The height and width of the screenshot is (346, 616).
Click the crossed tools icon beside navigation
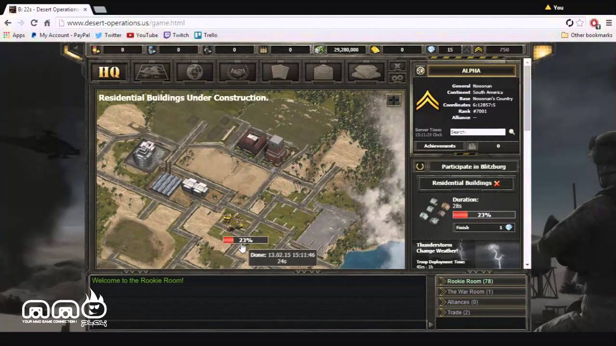pyautogui.click(x=397, y=66)
